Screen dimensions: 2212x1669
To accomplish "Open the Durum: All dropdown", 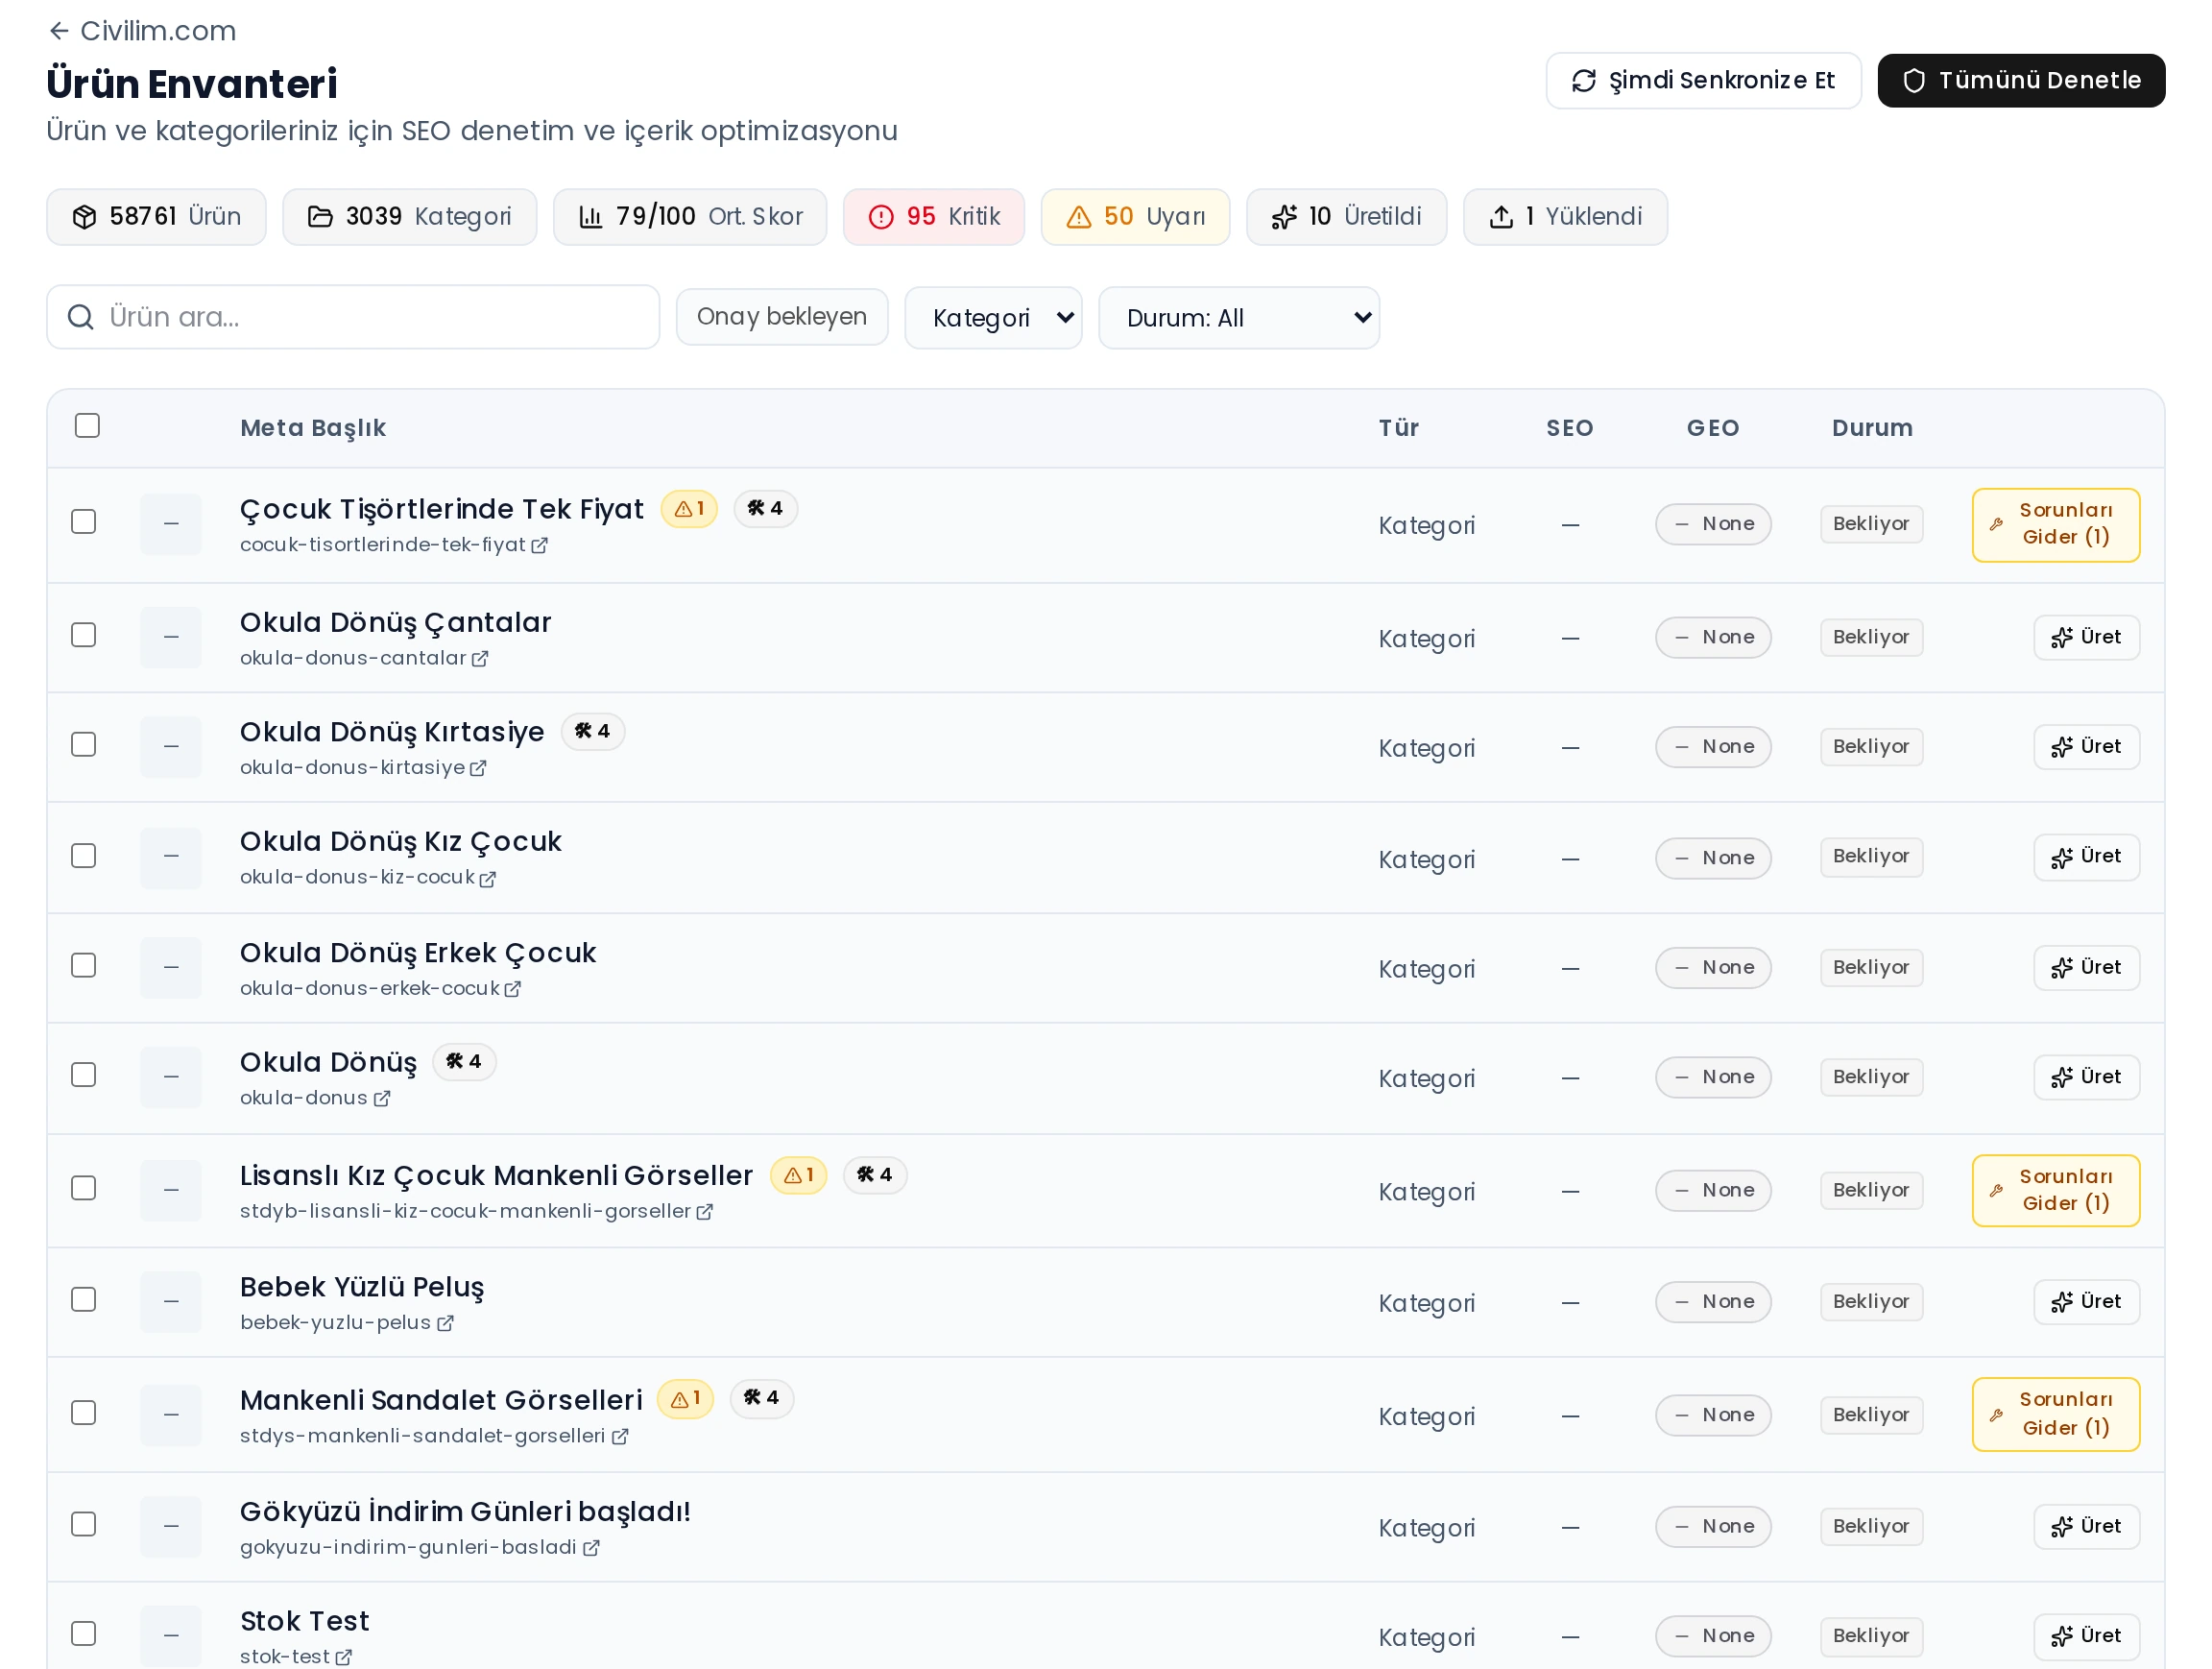I will pyautogui.click(x=1238, y=318).
